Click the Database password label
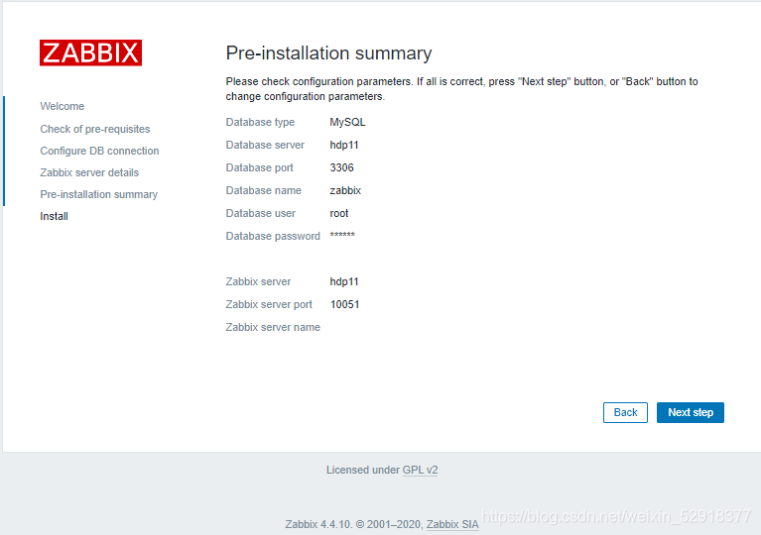This screenshot has width=761, height=535. pyautogui.click(x=273, y=236)
